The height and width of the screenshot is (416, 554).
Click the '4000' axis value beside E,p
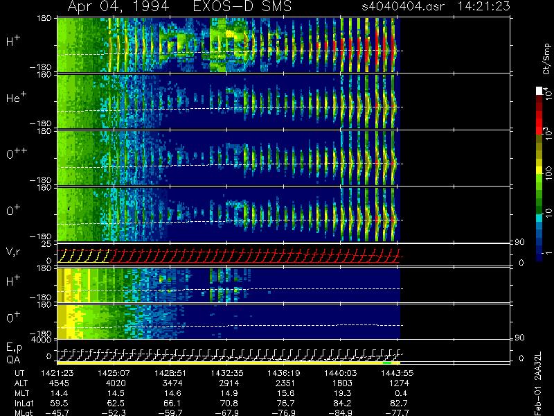(42, 340)
